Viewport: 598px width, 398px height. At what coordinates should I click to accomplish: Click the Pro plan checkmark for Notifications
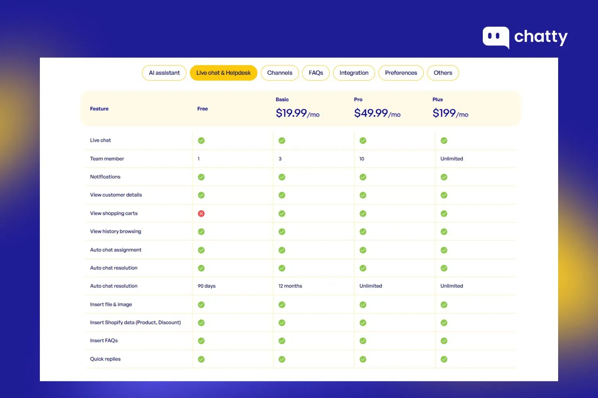coord(363,177)
